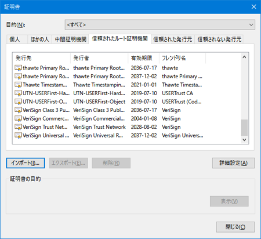
Task: Click the 削除(R) button
Action: point(111,163)
